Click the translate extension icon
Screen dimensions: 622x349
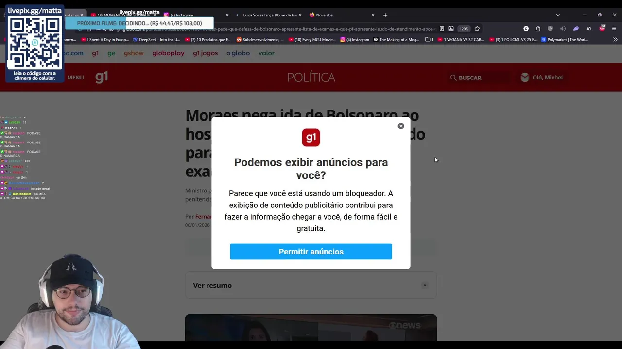[x=588, y=29]
